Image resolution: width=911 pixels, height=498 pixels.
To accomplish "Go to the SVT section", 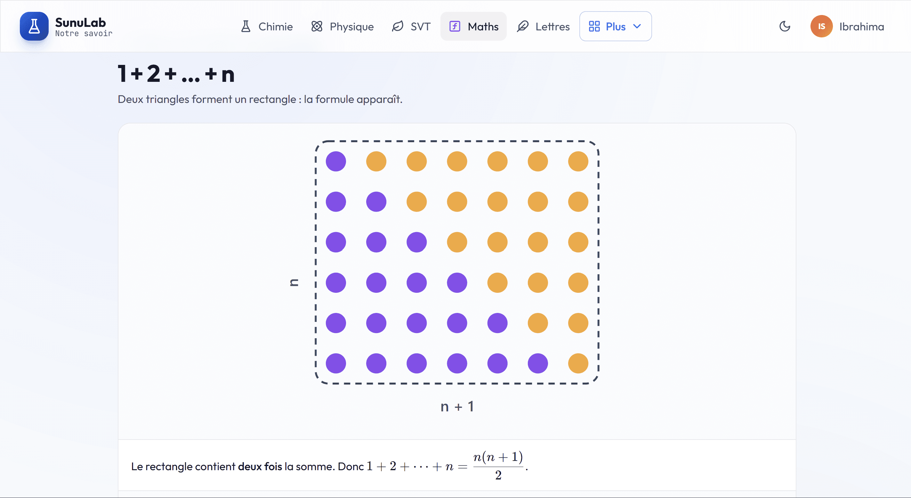I will pos(411,27).
